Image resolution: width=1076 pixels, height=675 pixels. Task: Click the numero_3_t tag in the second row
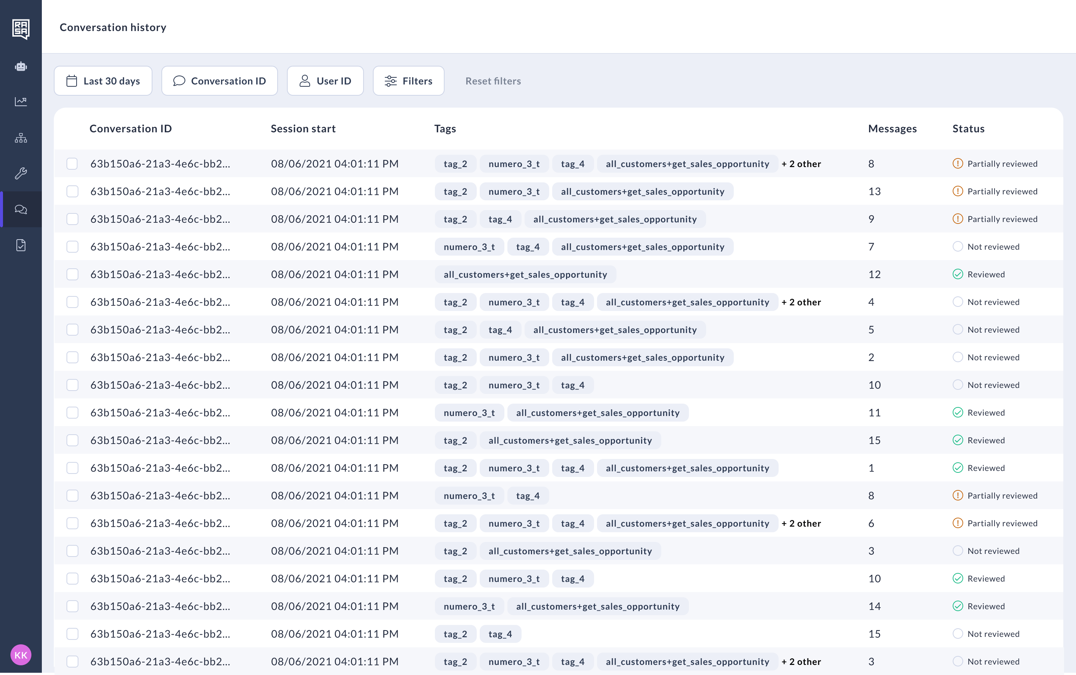click(514, 191)
